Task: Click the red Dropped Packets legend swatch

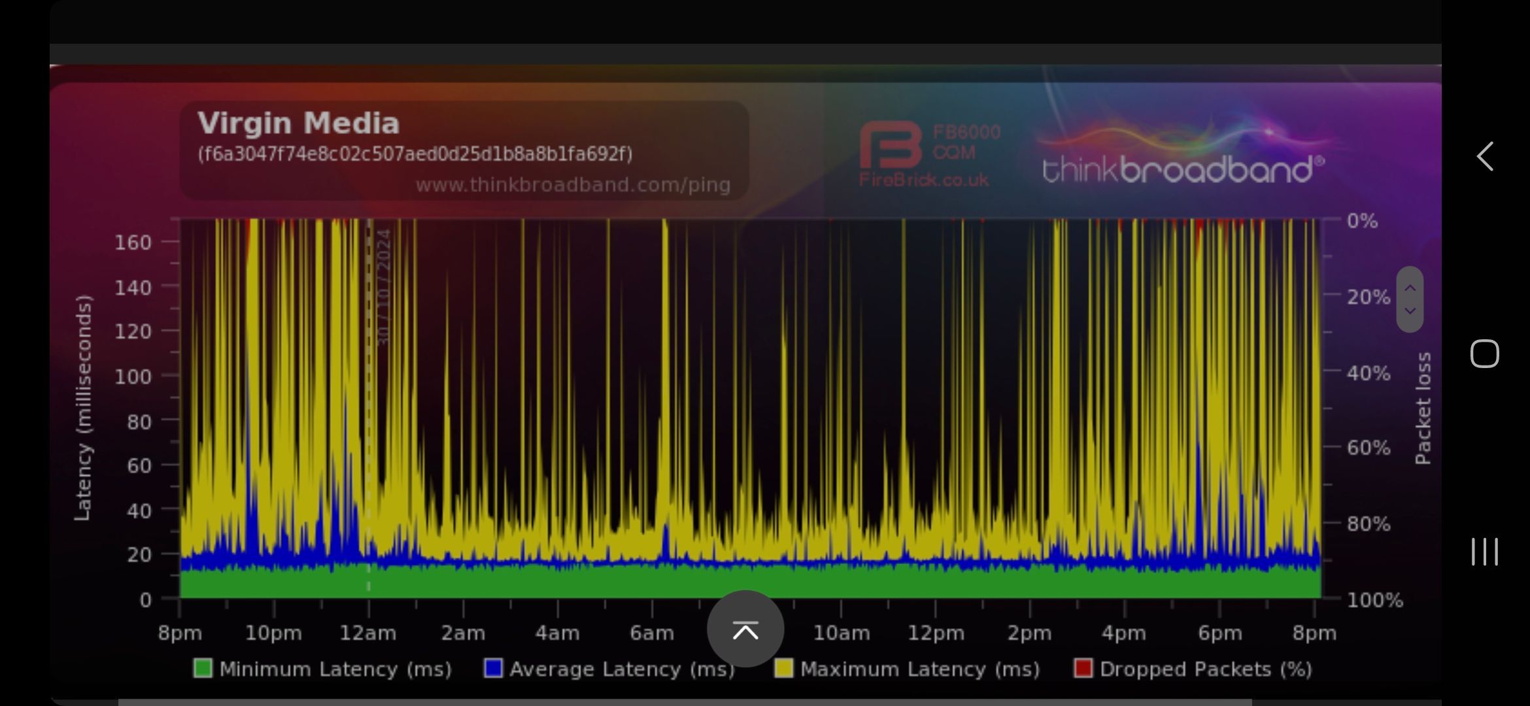Action: coord(1083,669)
